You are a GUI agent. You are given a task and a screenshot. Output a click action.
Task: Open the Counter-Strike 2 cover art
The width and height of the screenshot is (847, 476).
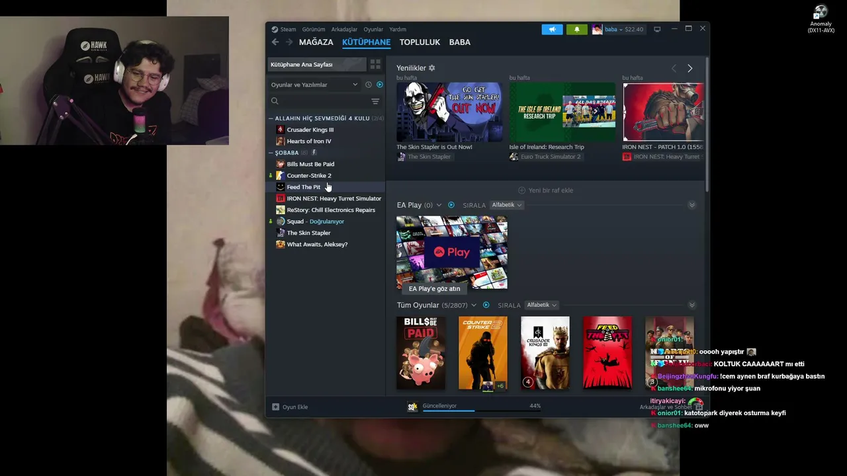coord(483,353)
